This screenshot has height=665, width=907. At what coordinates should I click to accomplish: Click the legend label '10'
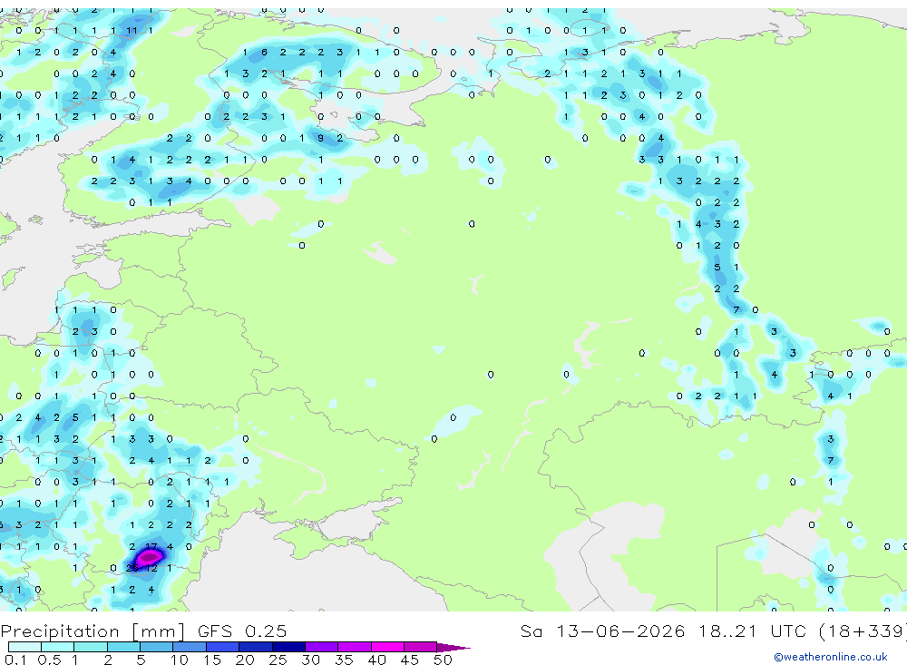[x=179, y=660]
